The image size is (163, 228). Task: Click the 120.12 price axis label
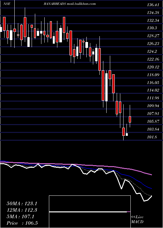coord(153,67)
